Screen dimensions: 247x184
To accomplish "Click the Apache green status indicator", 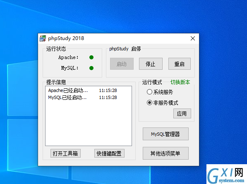I will 91,57.
